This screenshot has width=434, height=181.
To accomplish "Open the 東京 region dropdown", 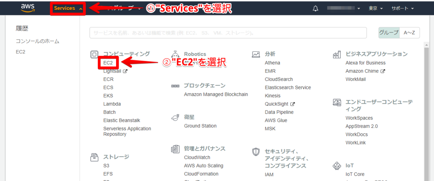I will 376,8.
